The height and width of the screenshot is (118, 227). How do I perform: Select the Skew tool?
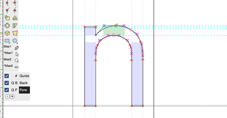[15, 26]
